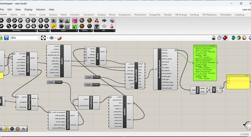Pick the orange hexagon Rhino parameter icon

click(x=82, y=26)
